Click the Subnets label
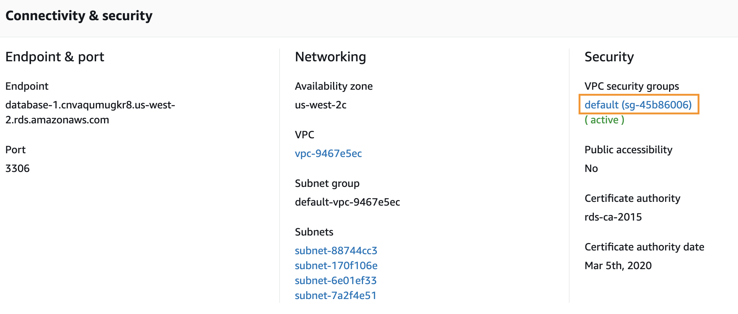Screen dimensions: 738x314 314,232
